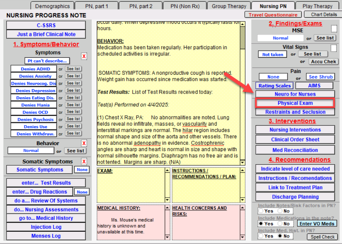This screenshot has height=244, width=342.
Task: Open the Physical Exam button
Action: point(295,103)
